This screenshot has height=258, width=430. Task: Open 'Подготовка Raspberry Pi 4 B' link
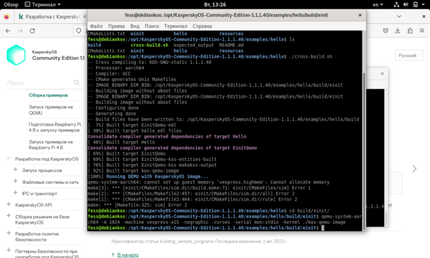[55, 127]
